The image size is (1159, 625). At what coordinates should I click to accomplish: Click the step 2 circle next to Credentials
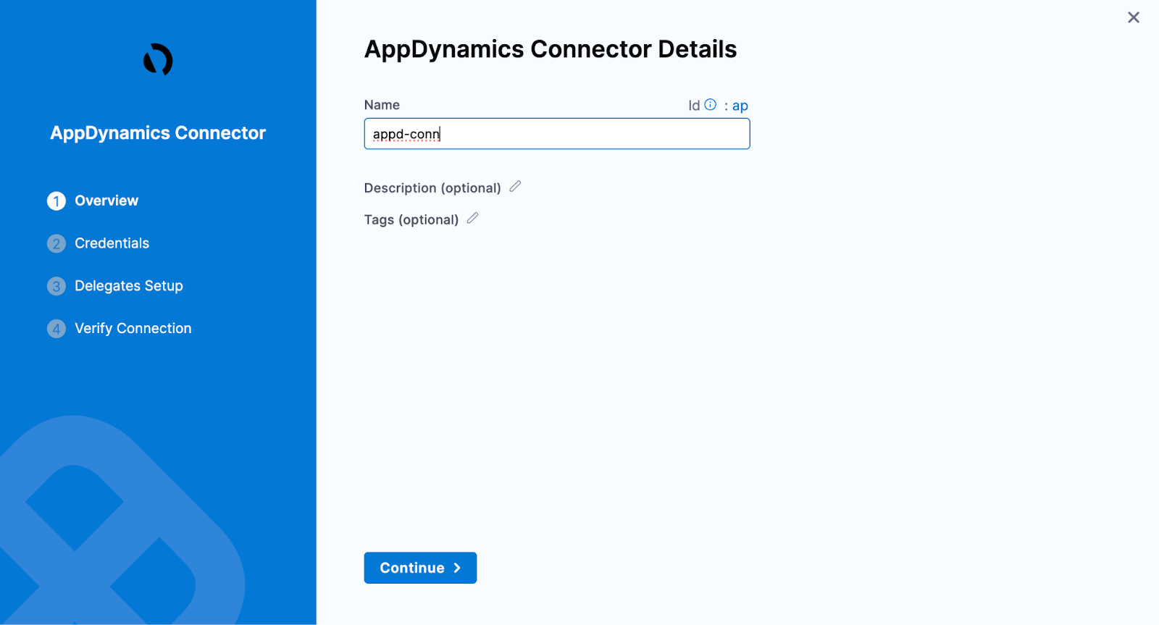pos(56,243)
